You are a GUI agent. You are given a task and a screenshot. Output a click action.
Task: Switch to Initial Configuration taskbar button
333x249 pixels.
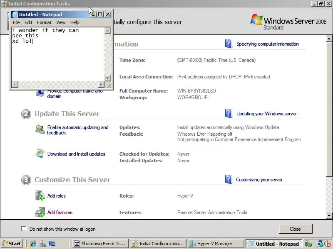pyautogui.click(x=158, y=244)
